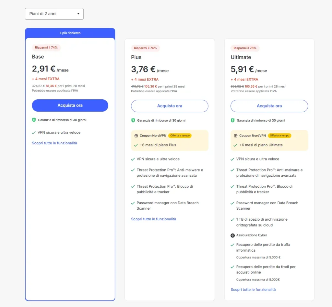The height and width of the screenshot is (307, 332).
Task: Click the 'Offerta a tempo' badge in Ultimate plan
Action: point(279,136)
